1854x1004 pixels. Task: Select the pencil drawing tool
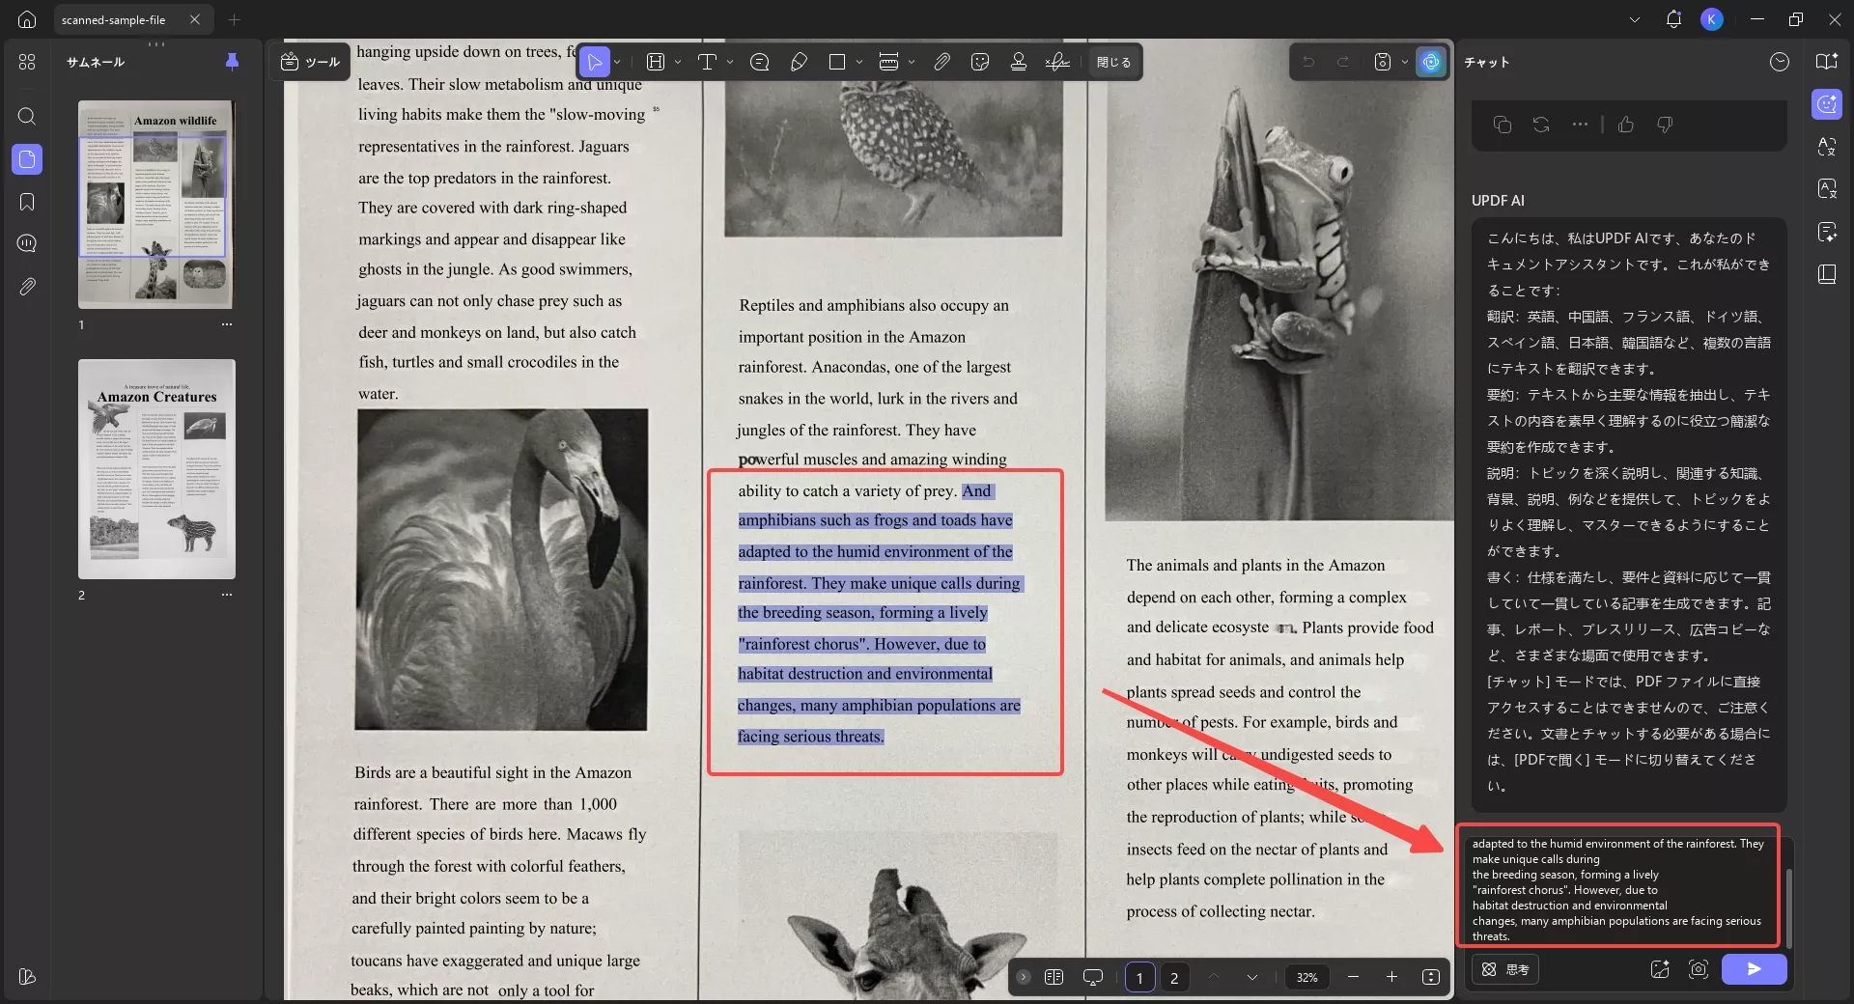coord(799,62)
